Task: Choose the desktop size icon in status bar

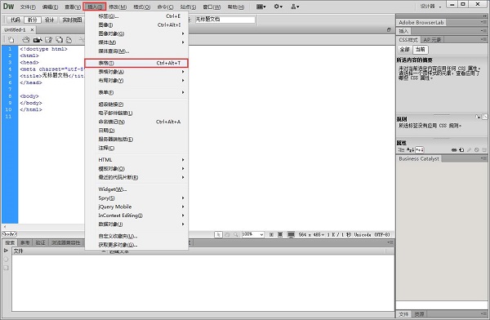Action: [291, 234]
